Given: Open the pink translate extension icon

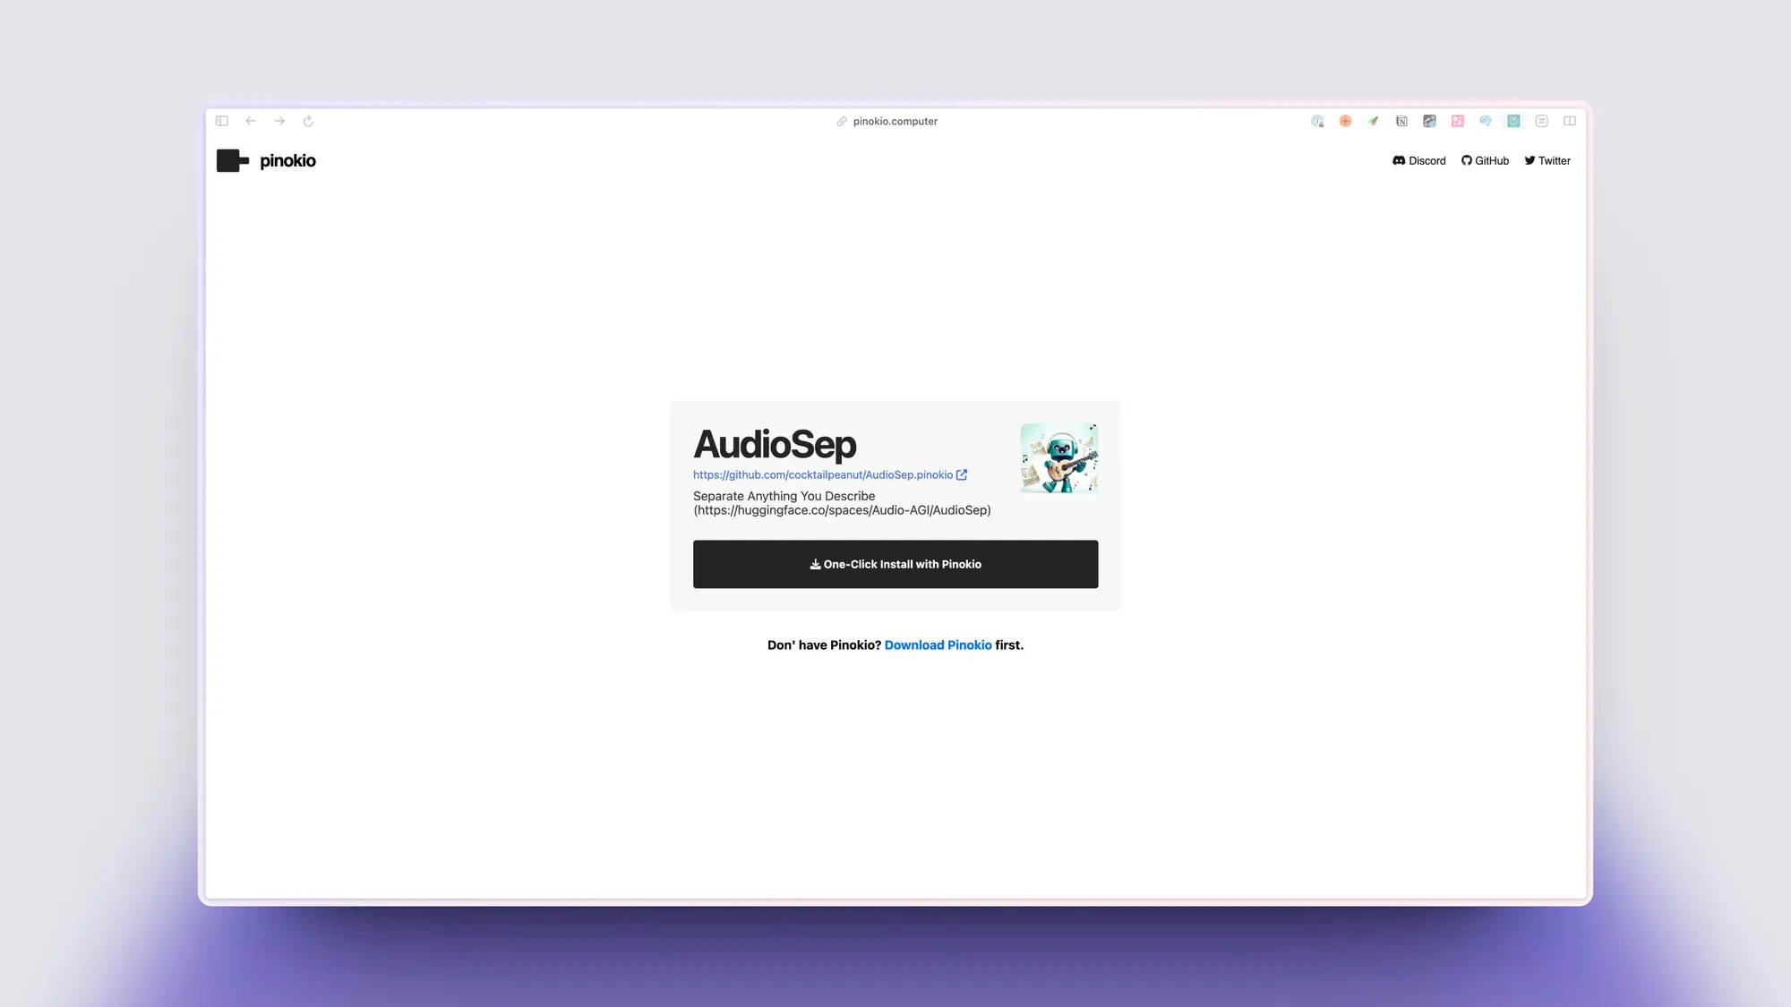Looking at the screenshot, I should 1458,121.
